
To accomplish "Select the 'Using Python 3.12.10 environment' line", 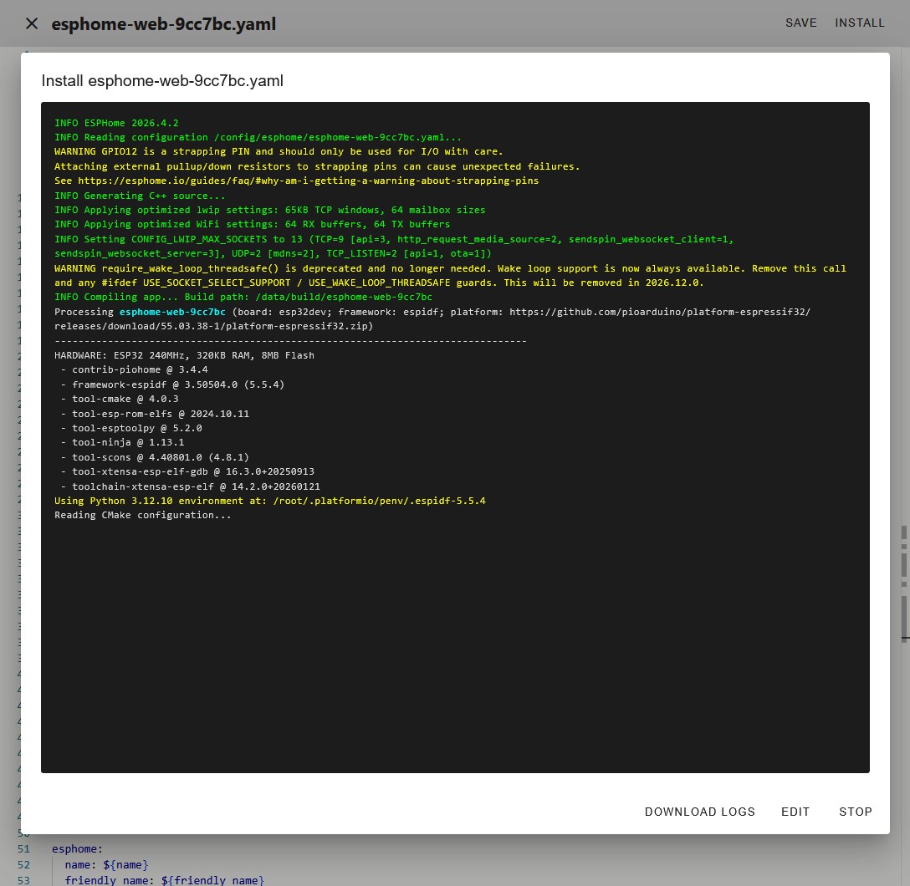I will point(270,501).
